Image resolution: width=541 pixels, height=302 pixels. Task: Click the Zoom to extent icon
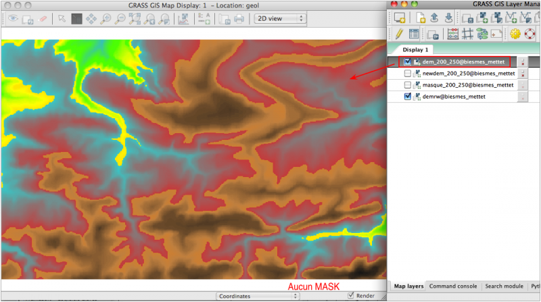(x=135, y=19)
